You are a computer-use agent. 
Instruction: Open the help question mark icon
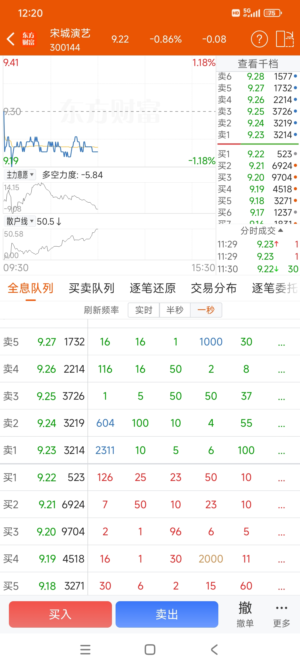tap(259, 39)
